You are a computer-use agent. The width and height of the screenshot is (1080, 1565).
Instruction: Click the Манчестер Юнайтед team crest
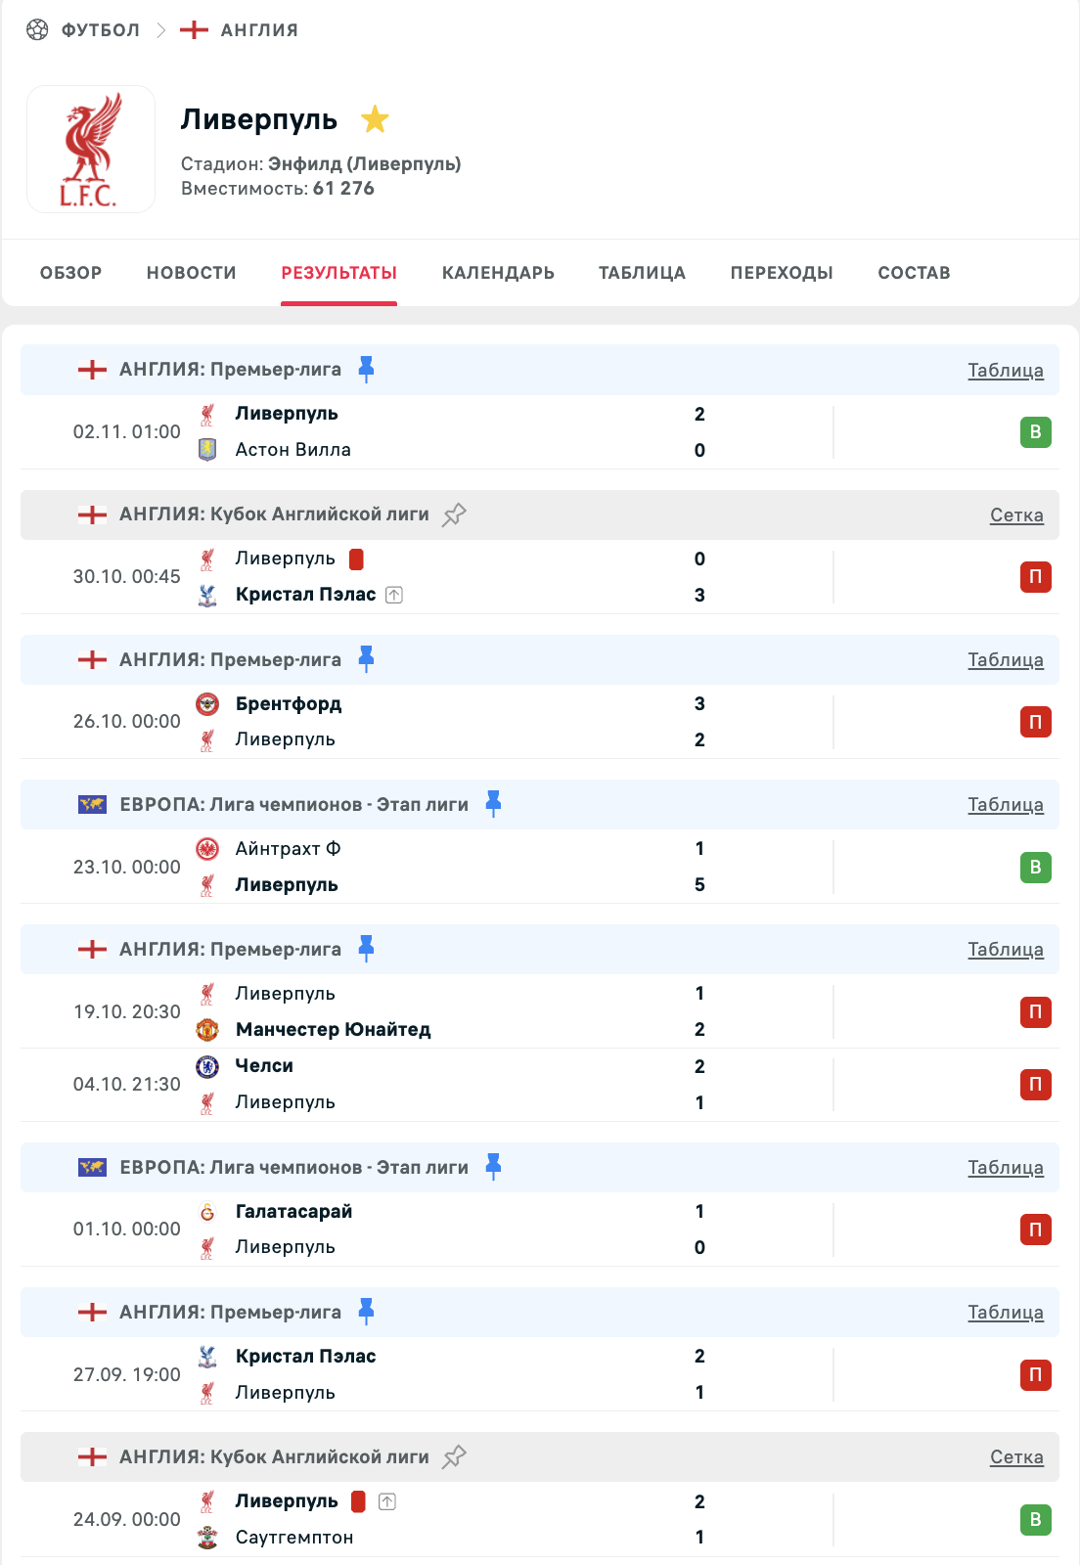[x=207, y=1029]
